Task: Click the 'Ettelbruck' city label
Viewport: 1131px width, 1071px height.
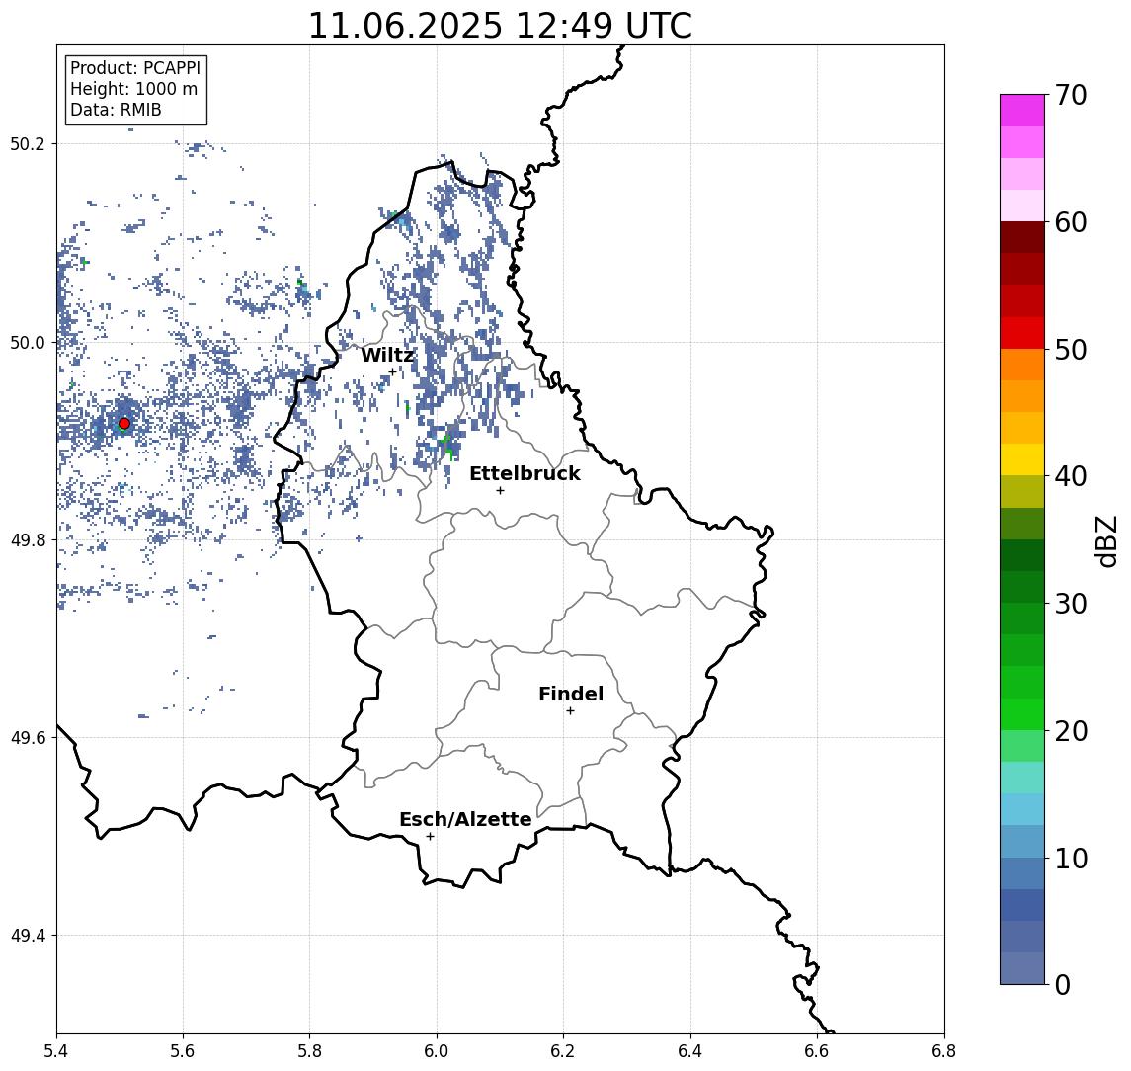Action: coord(525,473)
